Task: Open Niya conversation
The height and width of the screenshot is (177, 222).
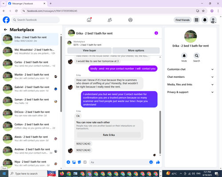Action: [30, 163]
